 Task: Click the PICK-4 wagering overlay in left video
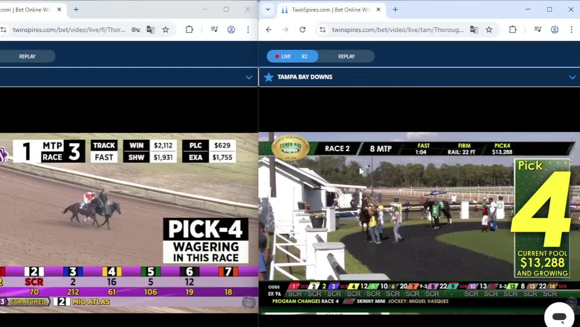click(206, 241)
